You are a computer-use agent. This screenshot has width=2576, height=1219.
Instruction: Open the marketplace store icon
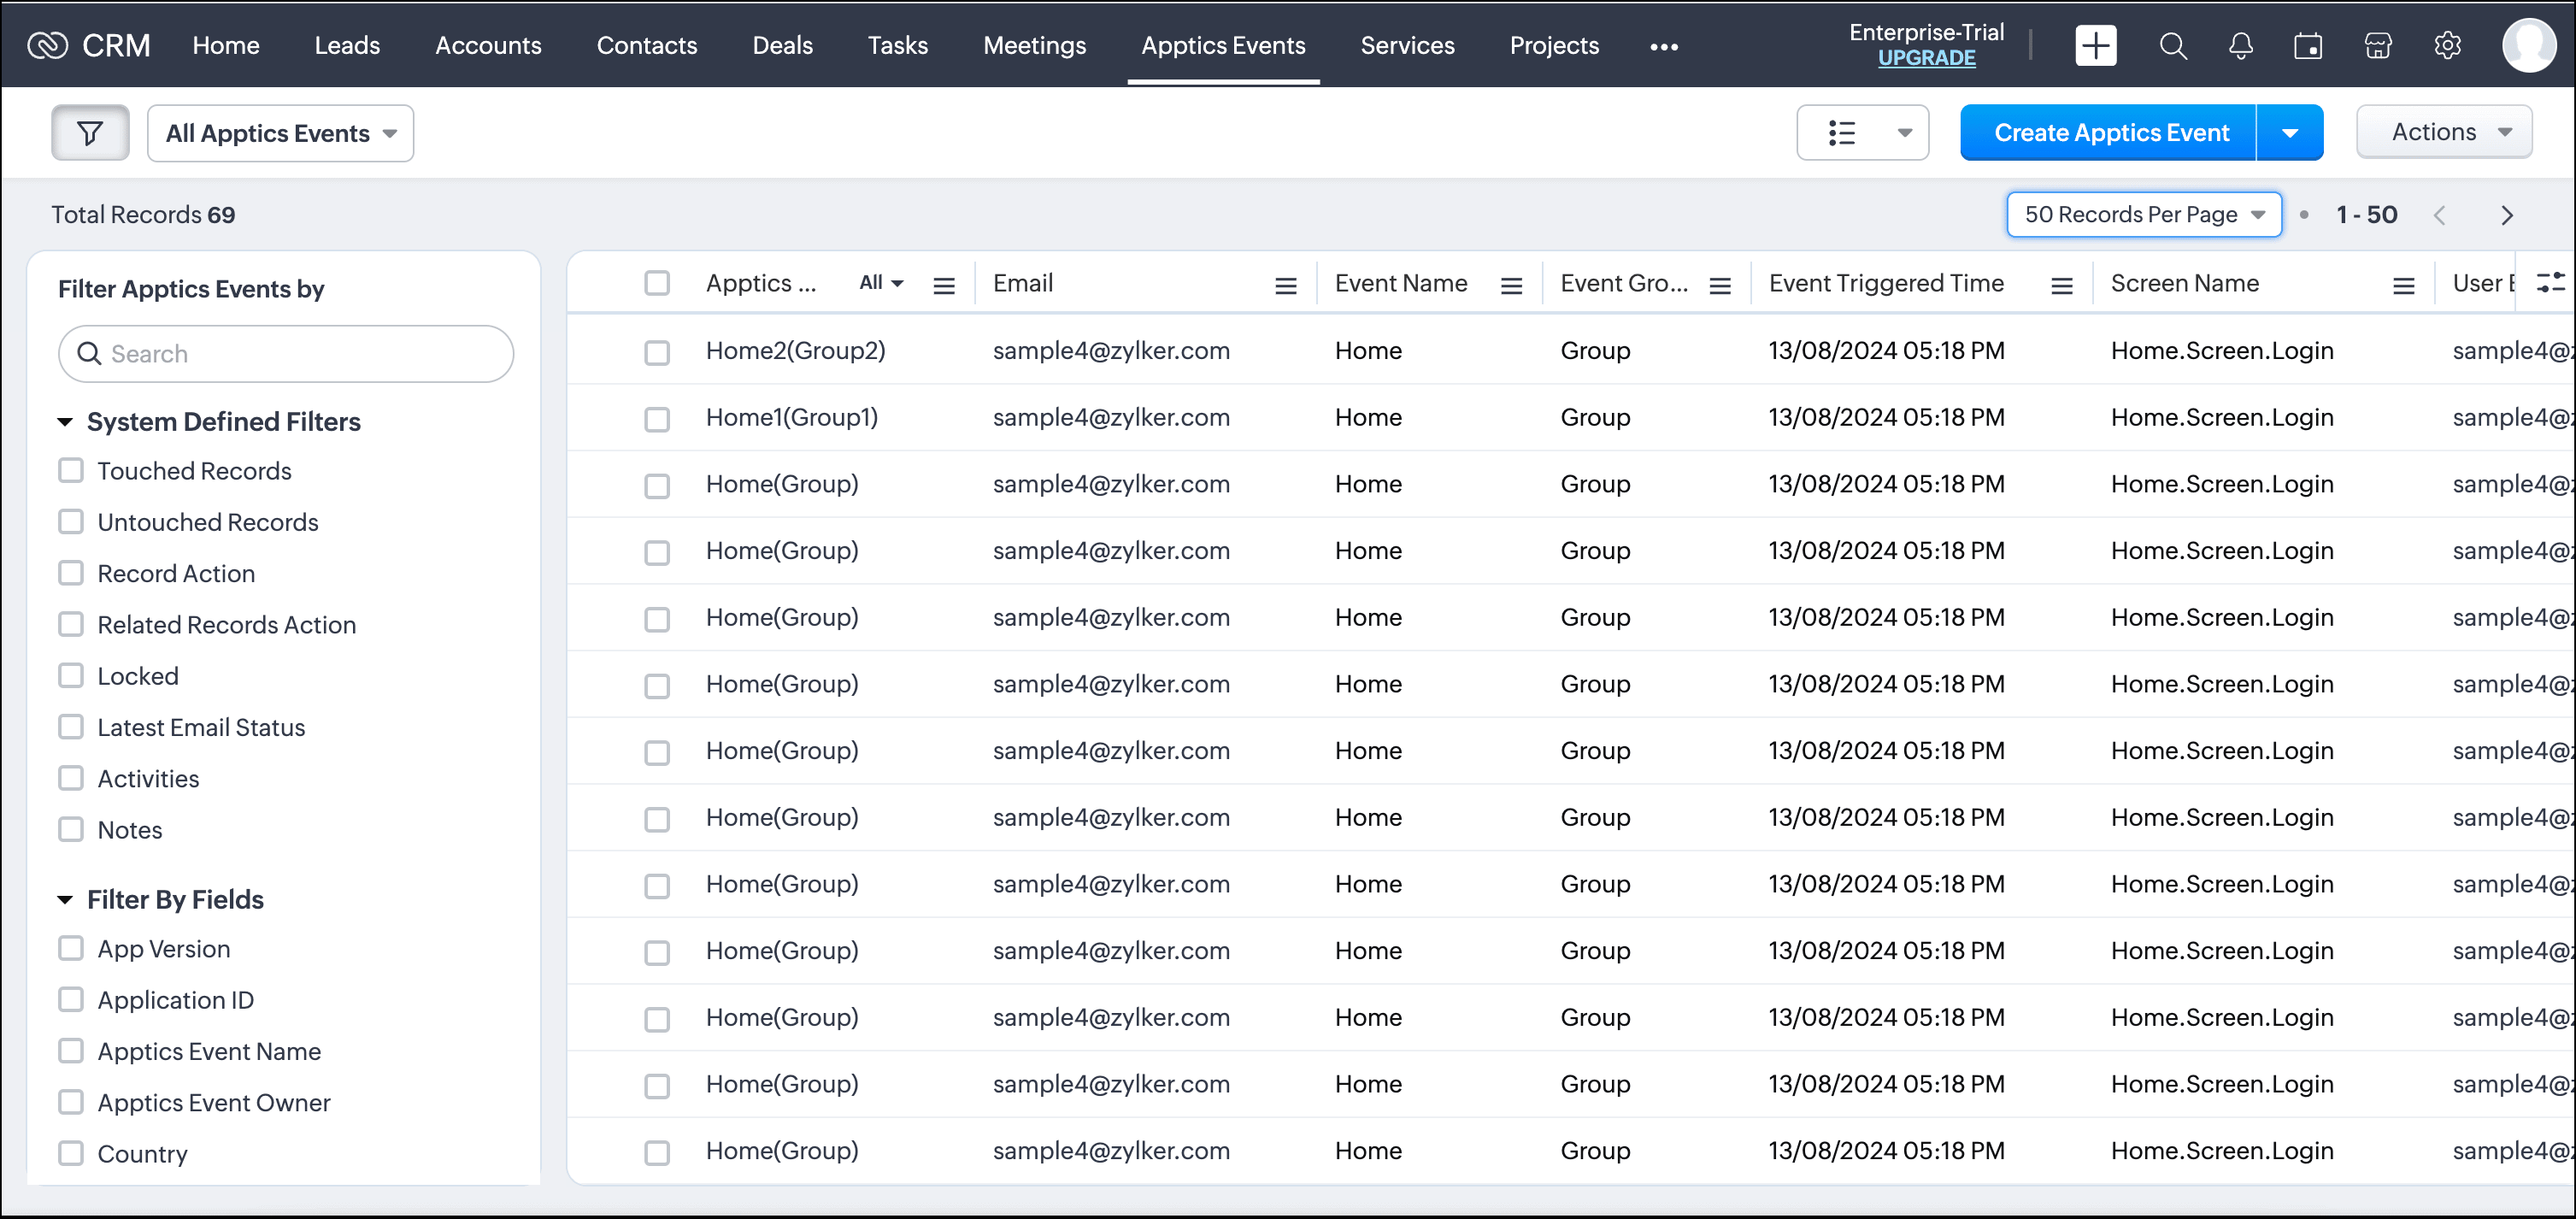[x=2377, y=46]
